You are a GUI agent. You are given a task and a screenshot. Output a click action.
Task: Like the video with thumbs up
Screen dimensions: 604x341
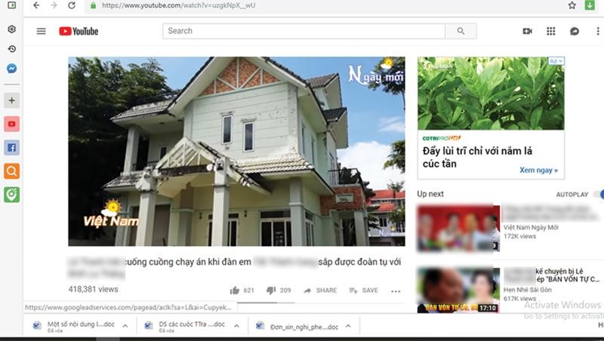(235, 290)
